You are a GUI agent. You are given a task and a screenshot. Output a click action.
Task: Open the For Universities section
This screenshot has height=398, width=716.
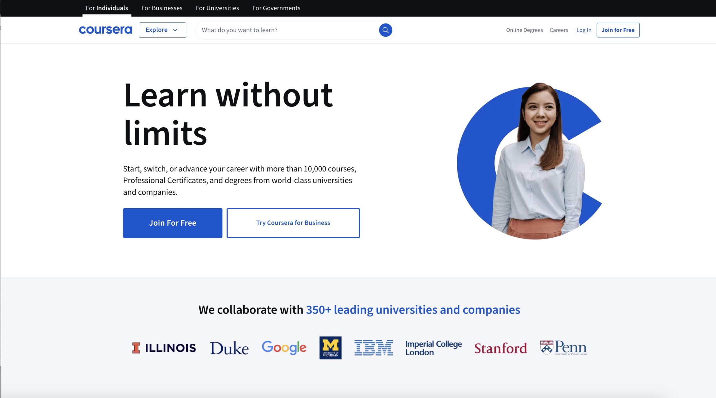pyautogui.click(x=218, y=8)
